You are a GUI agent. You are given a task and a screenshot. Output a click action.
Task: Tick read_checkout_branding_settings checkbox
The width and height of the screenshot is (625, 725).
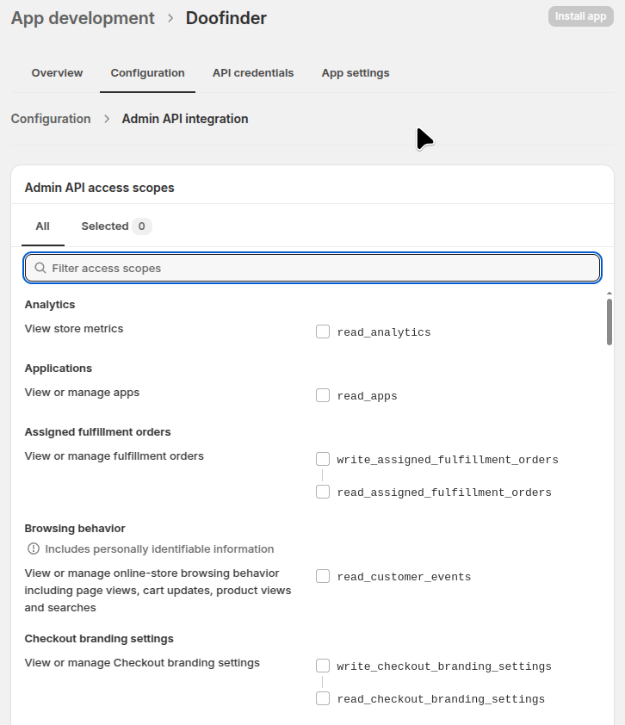(x=323, y=698)
